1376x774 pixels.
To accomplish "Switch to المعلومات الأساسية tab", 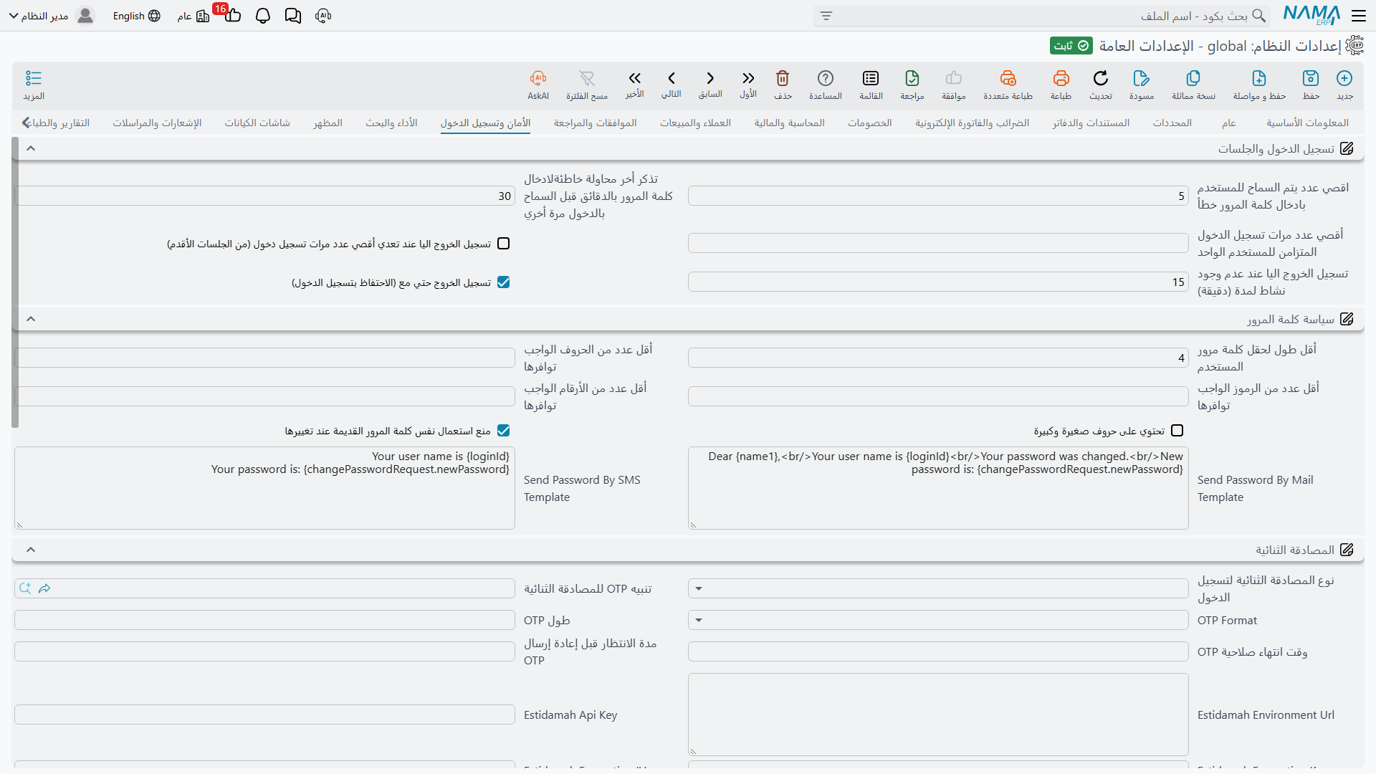I will tap(1307, 123).
